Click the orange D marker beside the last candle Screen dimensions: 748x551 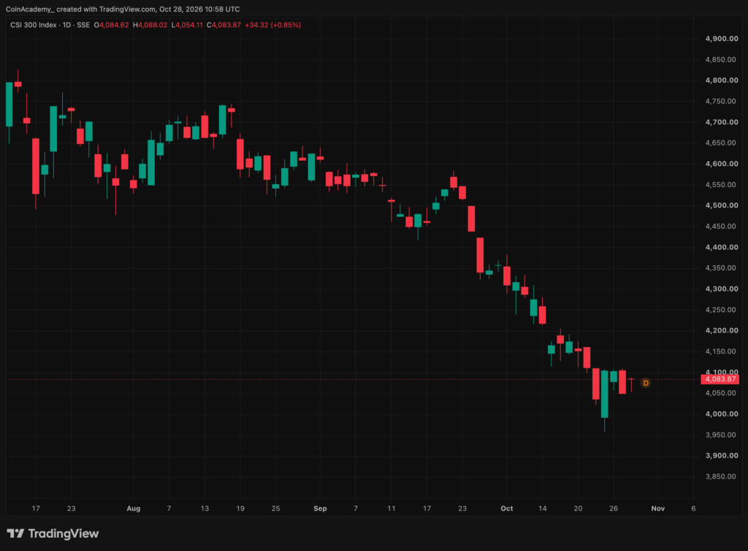coord(646,383)
